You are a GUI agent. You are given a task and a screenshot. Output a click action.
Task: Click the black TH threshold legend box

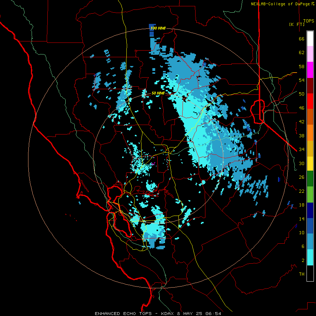310,273
